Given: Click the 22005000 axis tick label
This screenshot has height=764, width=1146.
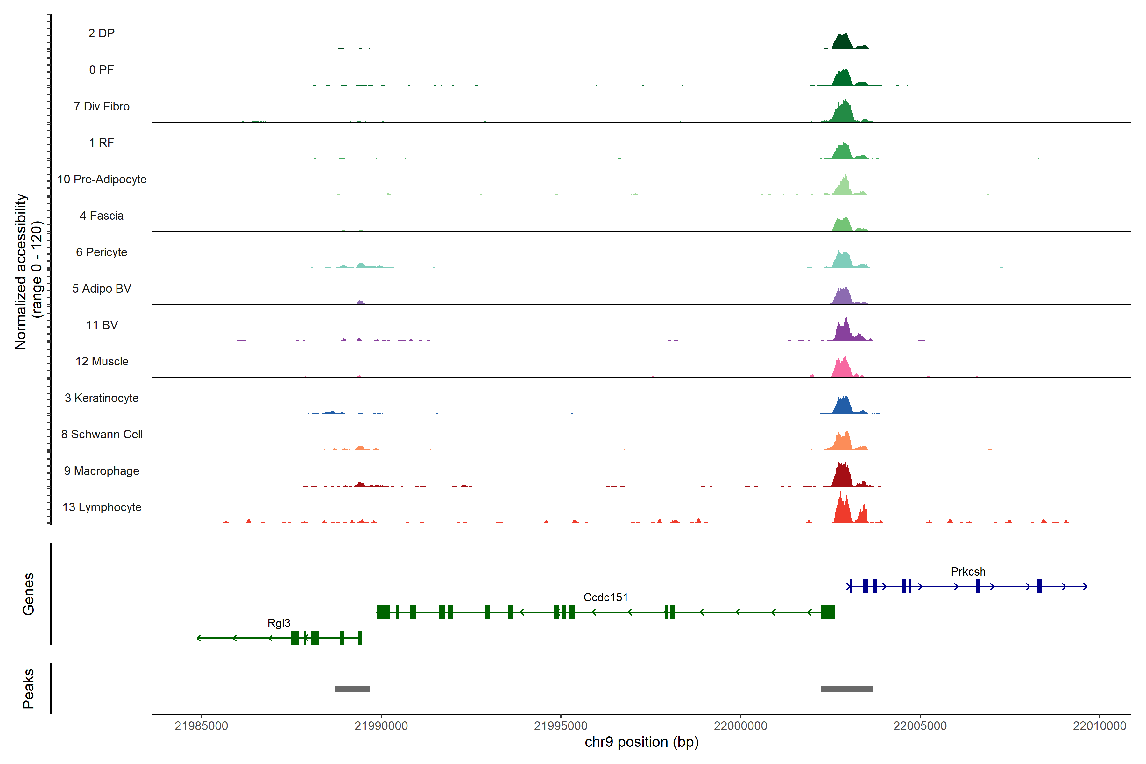Looking at the screenshot, I should click(920, 726).
